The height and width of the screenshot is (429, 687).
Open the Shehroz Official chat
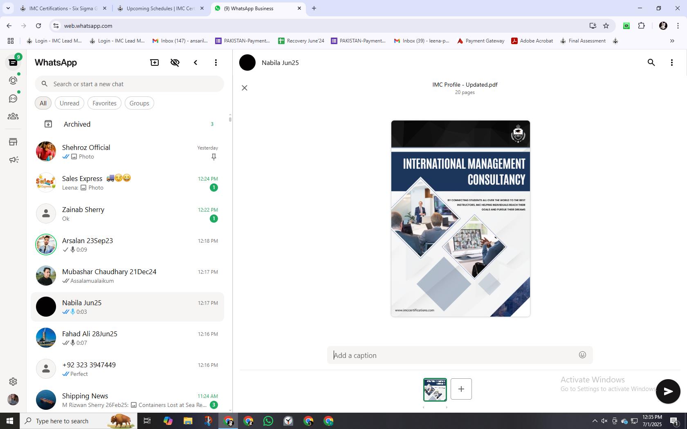point(128,152)
